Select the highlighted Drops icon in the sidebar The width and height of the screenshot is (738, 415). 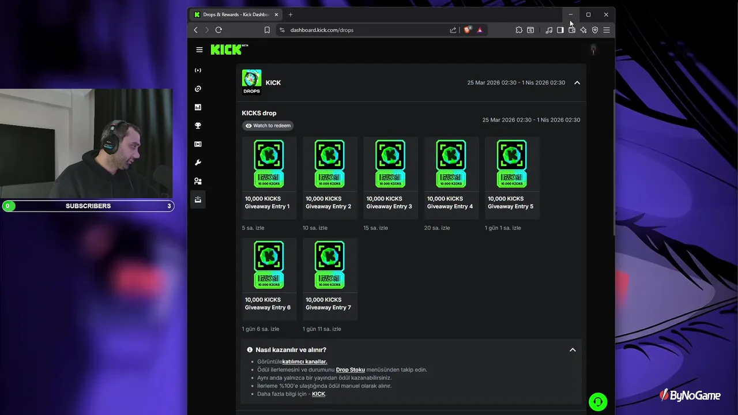coord(198,199)
